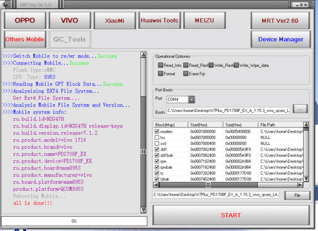318x231 pixels.
Task: Select Huawei Tools
Action: (159, 20)
